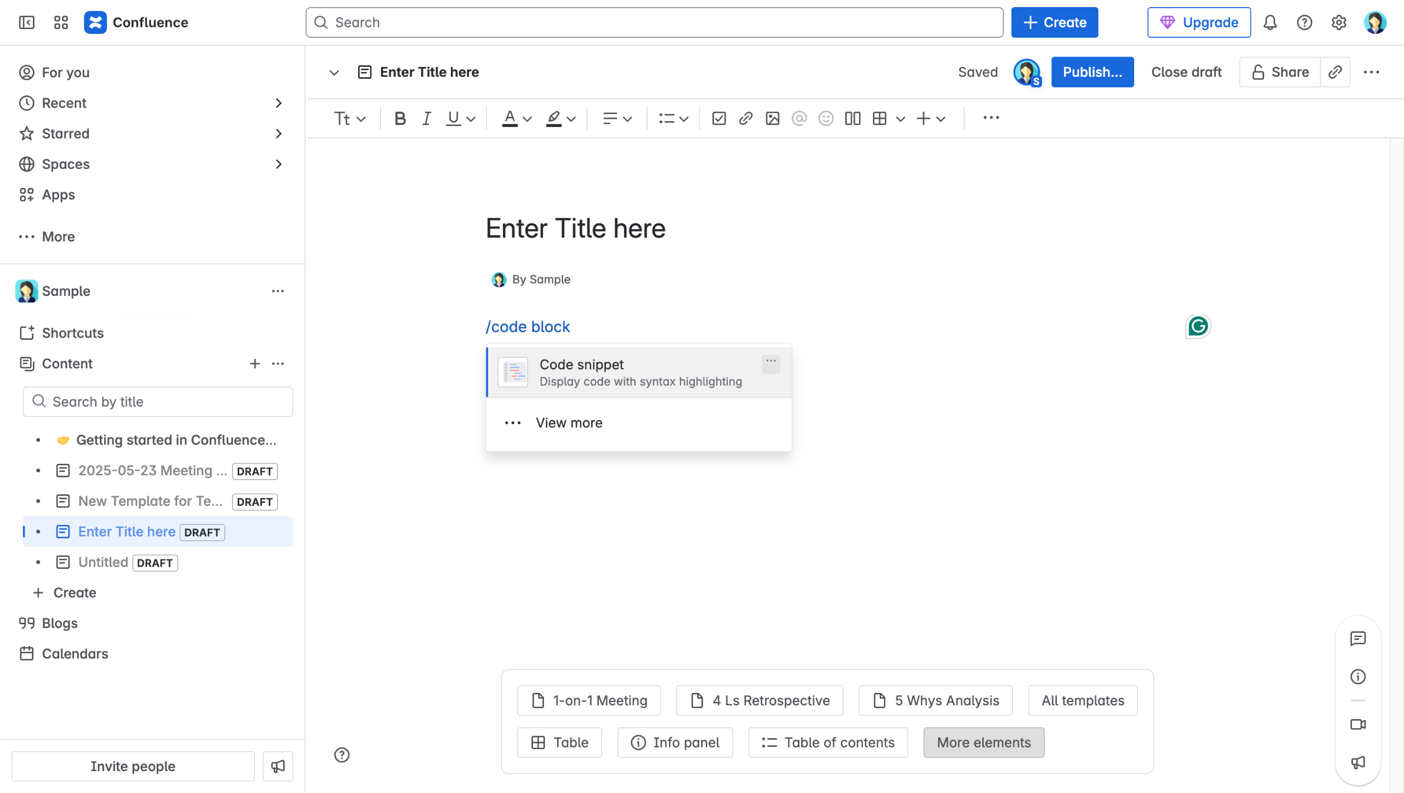Insert an action item checkbox
The height and width of the screenshot is (793, 1404).
pos(718,118)
